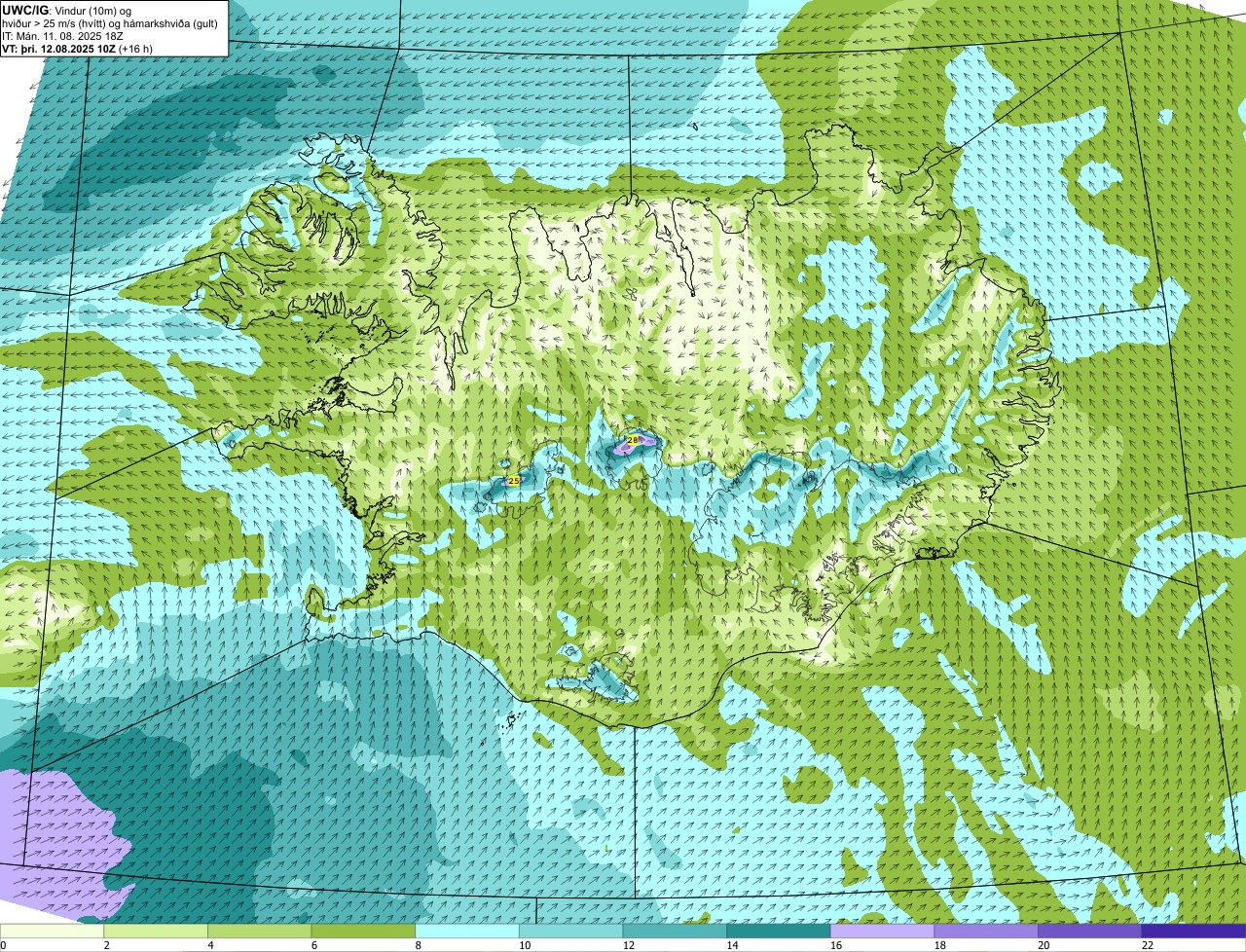The height and width of the screenshot is (952, 1246).
Task: Click the legend scale number 20
Action: [1044, 945]
